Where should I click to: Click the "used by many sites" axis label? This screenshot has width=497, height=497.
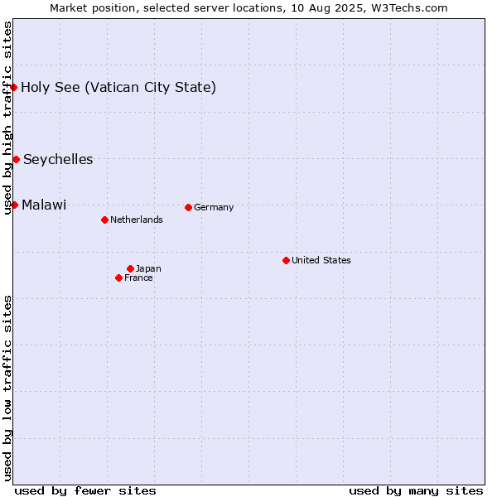click(x=416, y=491)
